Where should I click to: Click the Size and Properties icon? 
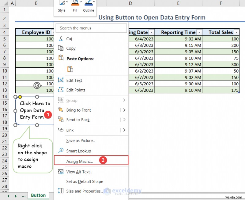click(x=61, y=191)
